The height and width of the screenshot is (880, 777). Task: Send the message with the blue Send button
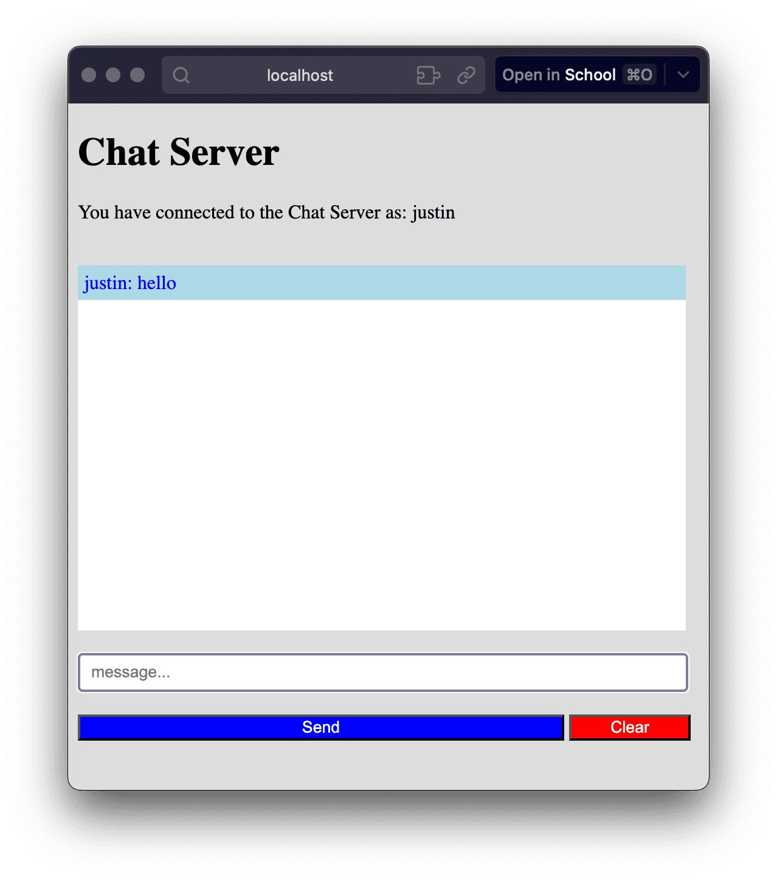(321, 727)
